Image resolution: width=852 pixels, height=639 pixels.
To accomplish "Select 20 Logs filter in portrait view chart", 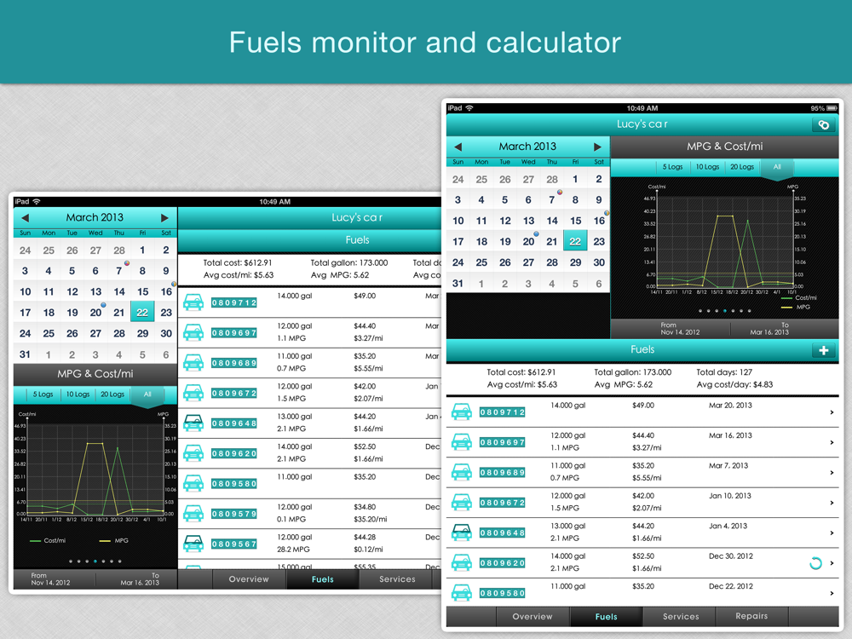I will (741, 167).
